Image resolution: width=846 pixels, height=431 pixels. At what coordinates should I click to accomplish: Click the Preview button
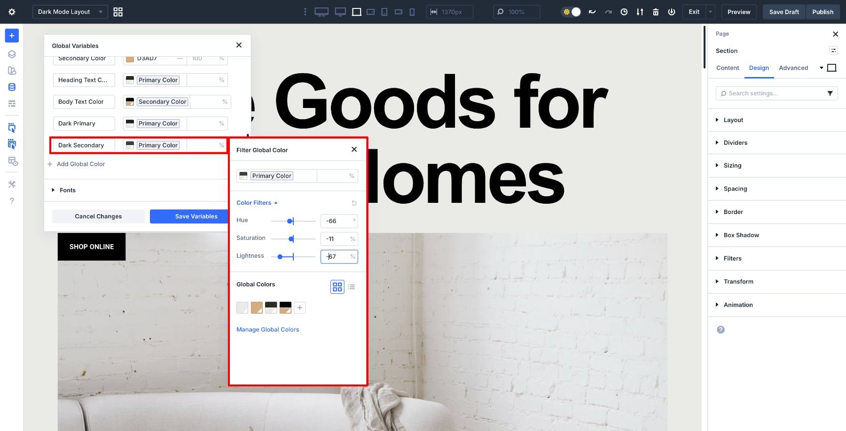coord(739,12)
